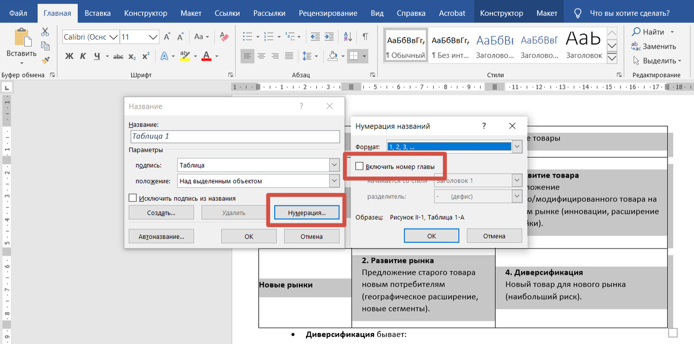
Task: Apply strikethrough abc formatting
Action: [x=118, y=56]
